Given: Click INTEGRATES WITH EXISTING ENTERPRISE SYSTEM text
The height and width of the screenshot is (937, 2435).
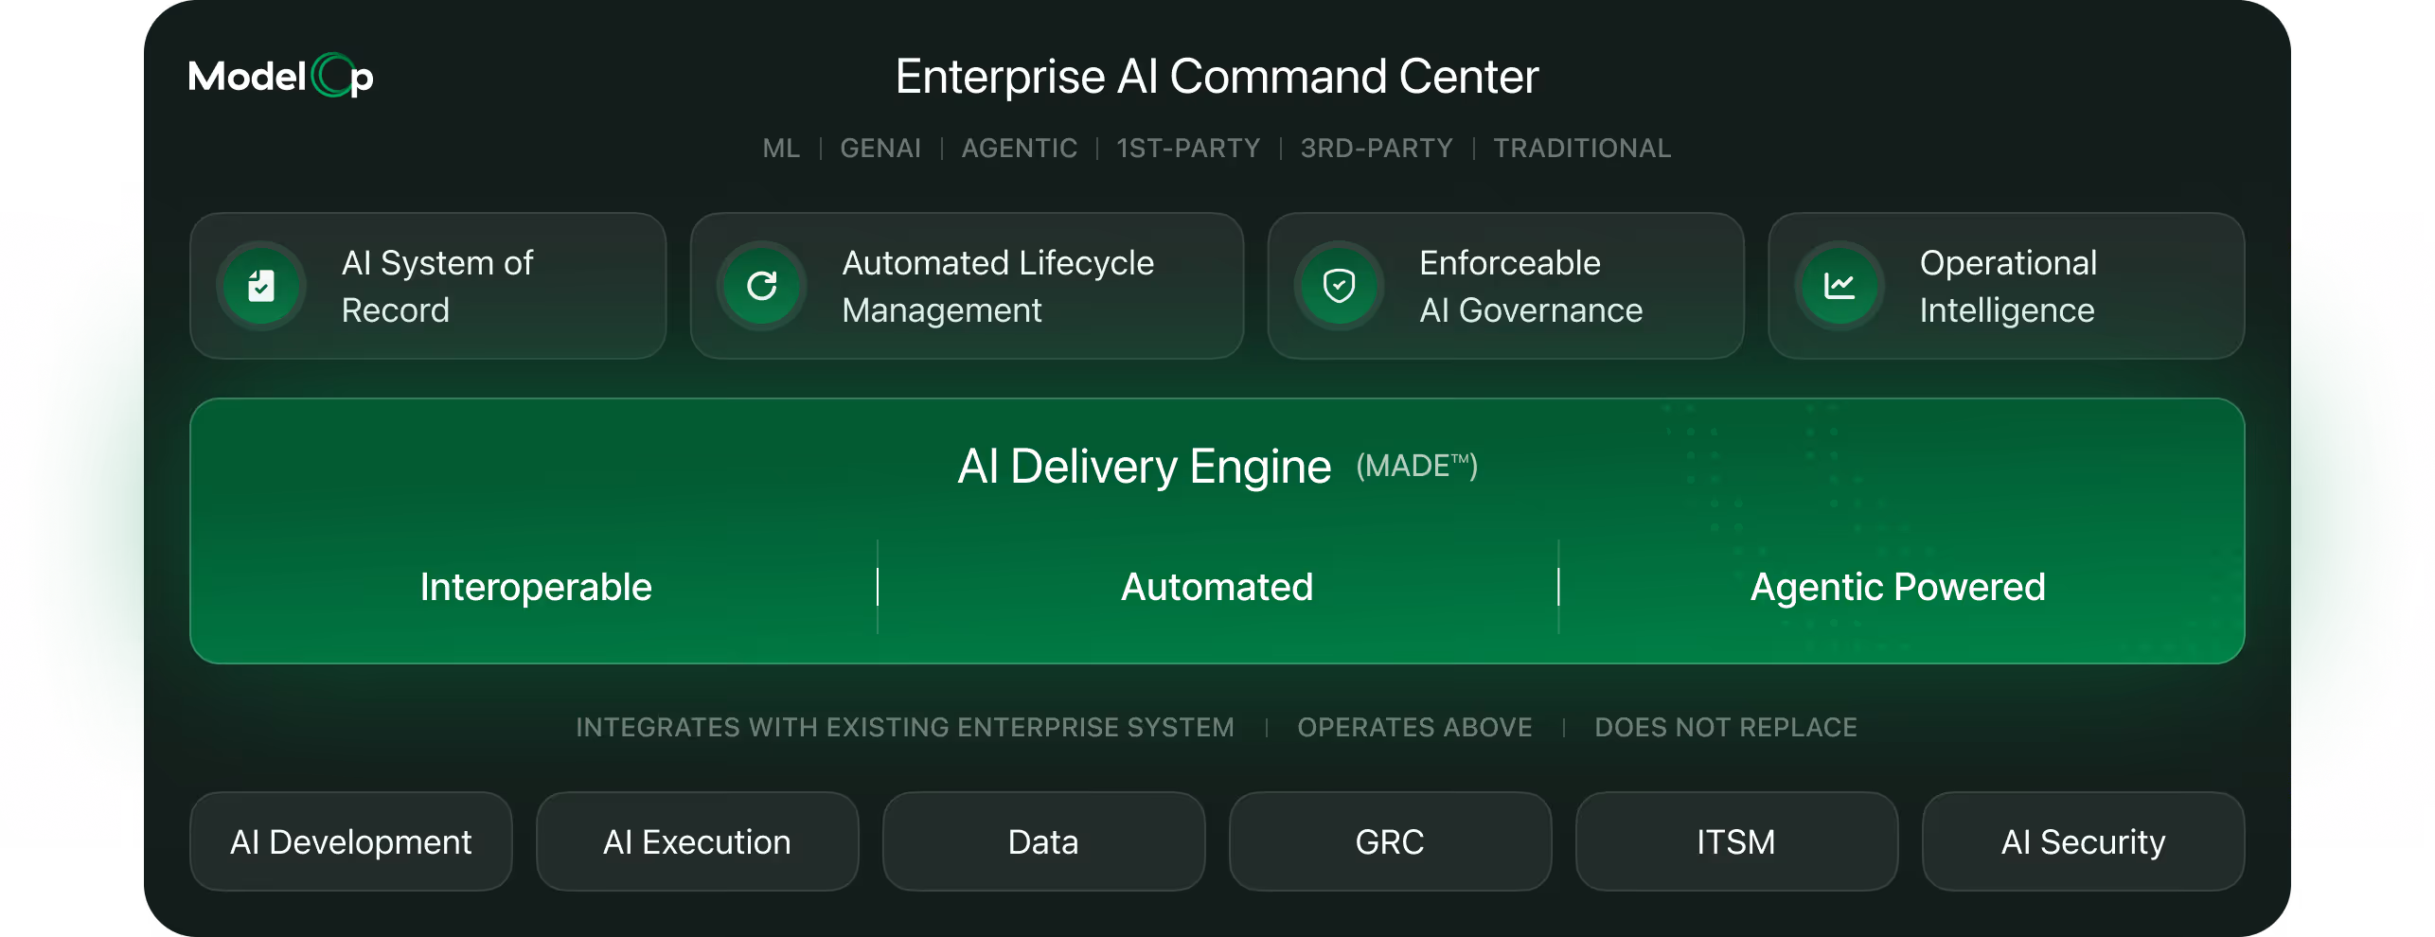Looking at the screenshot, I should 905,727.
